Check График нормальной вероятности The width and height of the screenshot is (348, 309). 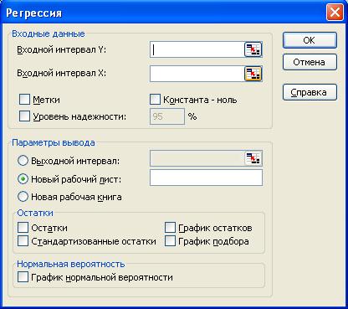[x=23, y=277]
